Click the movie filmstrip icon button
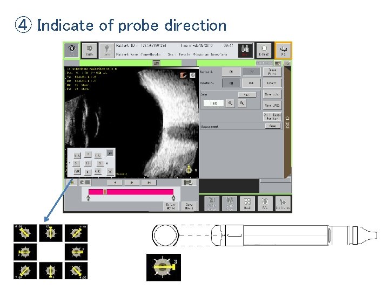Viewport: 389px width, 291px height. pyautogui.click(x=189, y=183)
